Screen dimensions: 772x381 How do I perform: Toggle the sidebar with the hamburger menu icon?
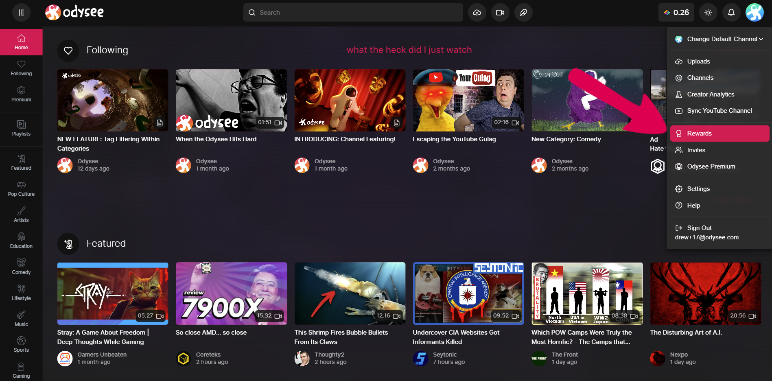click(x=21, y=13)
